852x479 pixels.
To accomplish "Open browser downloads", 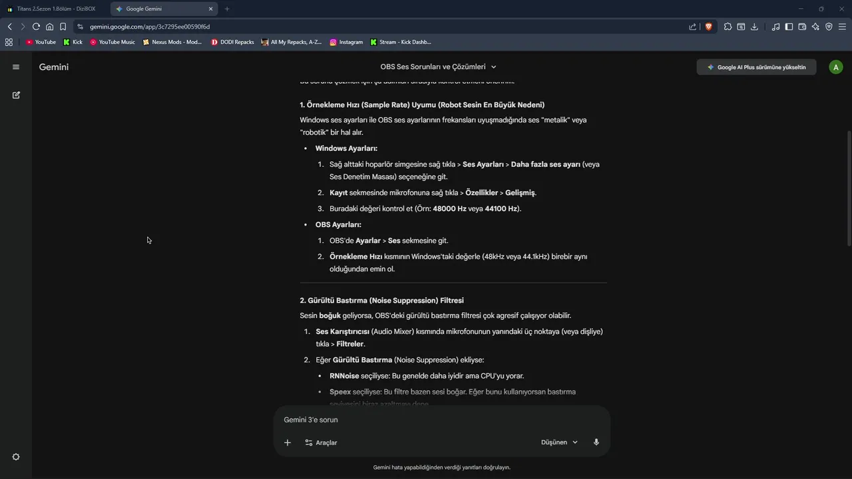I will click(754, 27).
